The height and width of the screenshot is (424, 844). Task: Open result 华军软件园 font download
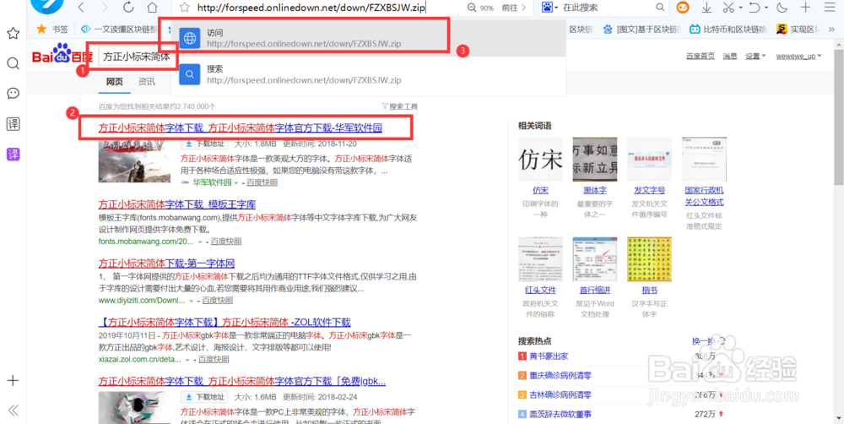(240, 128)
